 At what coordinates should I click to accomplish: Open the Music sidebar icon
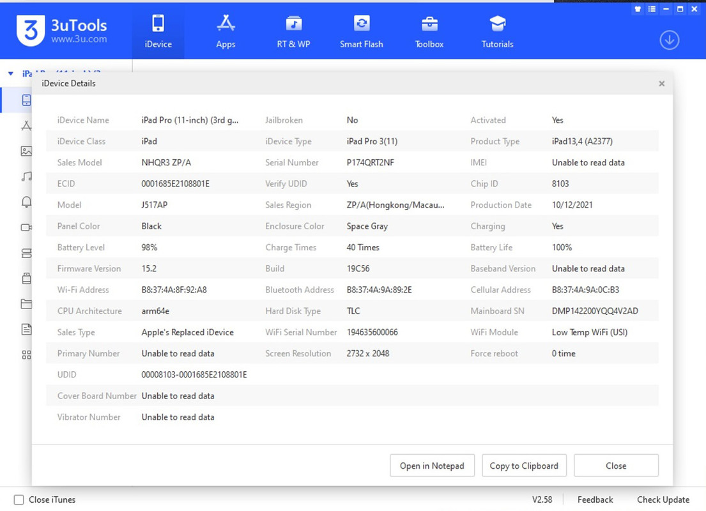point(27,176)
